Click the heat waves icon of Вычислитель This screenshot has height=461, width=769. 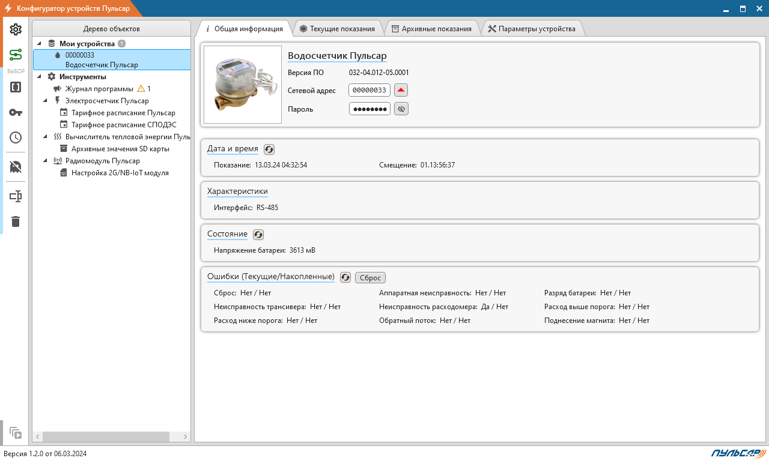(58, 136)
